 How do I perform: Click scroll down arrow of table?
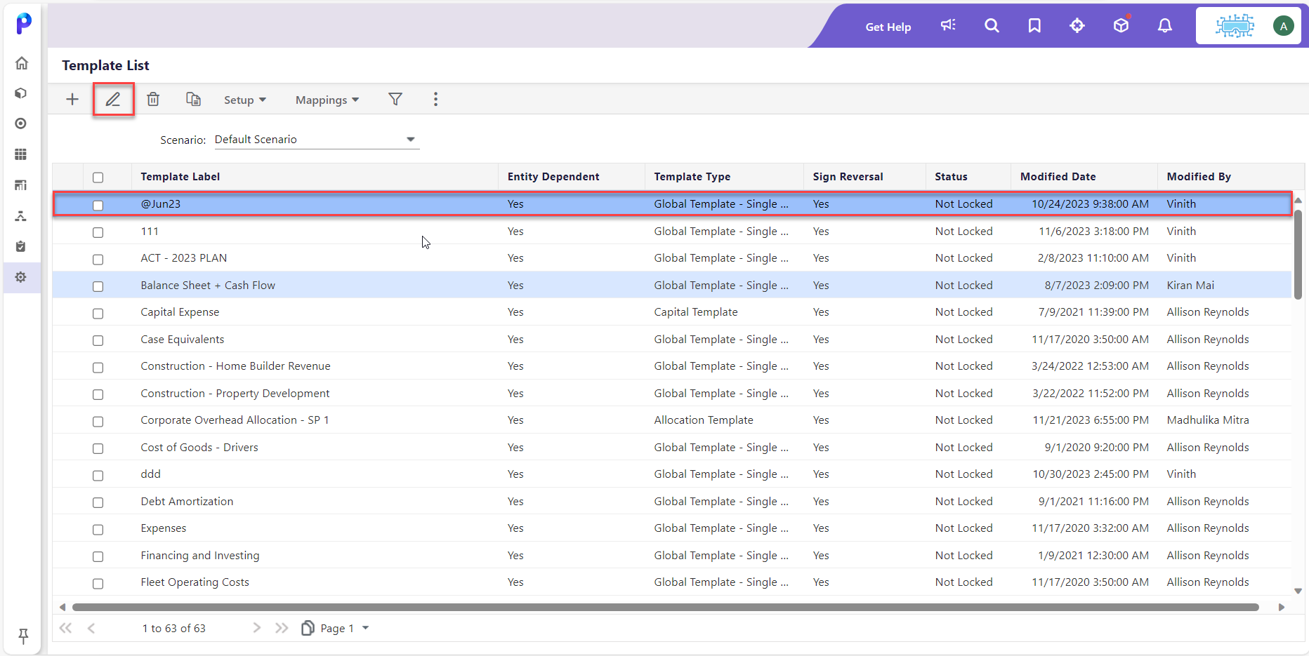coord(1298,591)
